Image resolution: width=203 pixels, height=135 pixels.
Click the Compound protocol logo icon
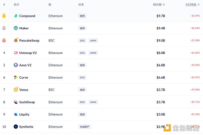click(16, 16)
